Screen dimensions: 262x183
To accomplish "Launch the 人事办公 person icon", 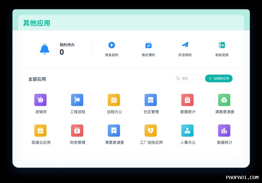I will (x=187, y=130).
